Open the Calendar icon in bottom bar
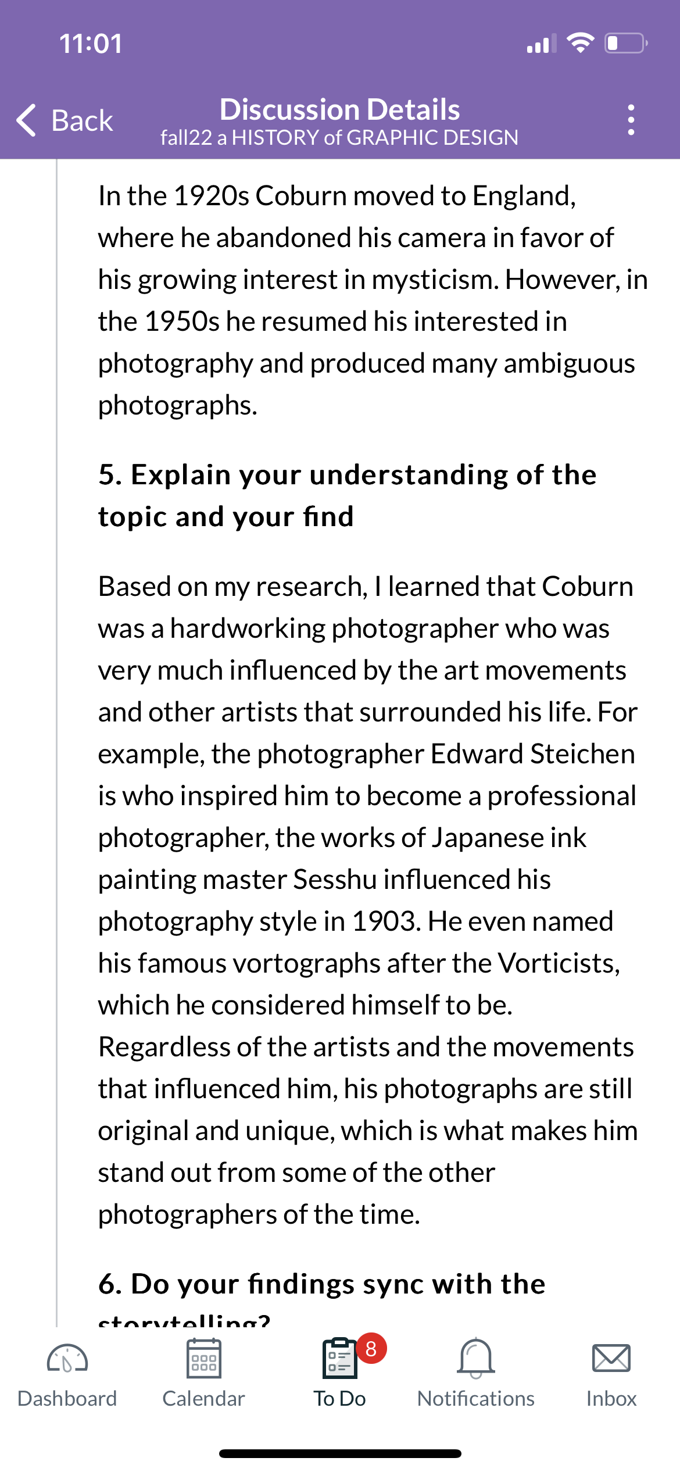Image resolution: width=680 pixels, height=1472 pixels. pos(203,1358)
